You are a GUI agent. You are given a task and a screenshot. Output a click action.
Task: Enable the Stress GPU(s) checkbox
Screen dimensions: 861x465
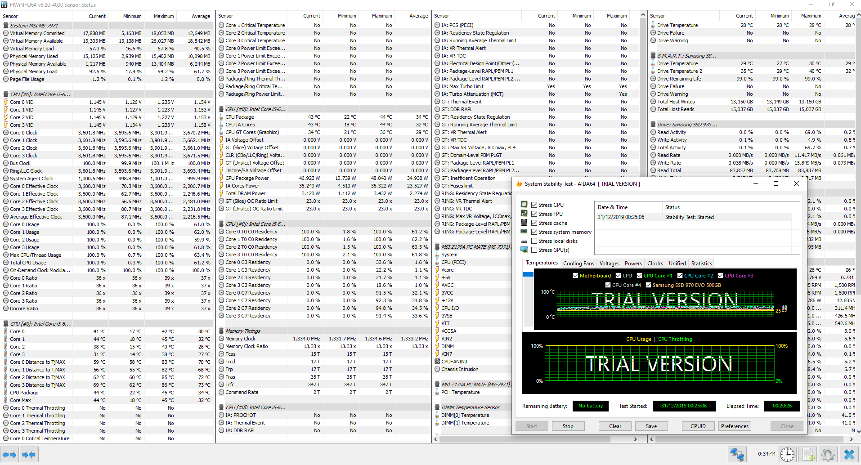(534, 250)
